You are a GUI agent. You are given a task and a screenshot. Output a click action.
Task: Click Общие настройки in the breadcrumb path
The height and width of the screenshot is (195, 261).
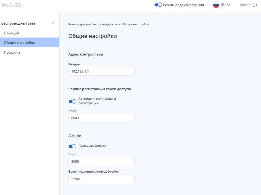(x=135, y=24)
